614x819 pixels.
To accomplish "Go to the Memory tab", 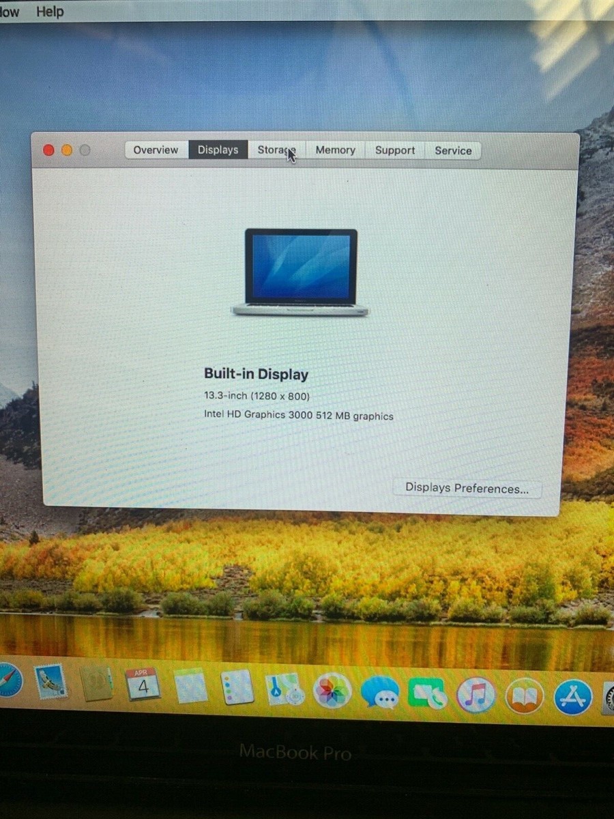I will point(336,150).
